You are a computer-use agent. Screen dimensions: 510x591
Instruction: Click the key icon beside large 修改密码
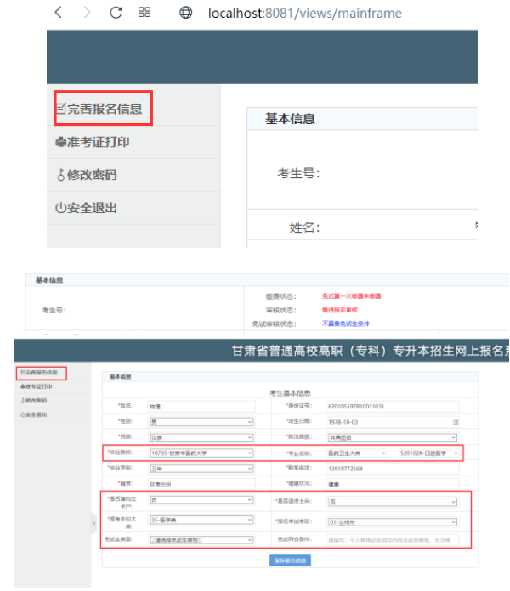(60, 175)
